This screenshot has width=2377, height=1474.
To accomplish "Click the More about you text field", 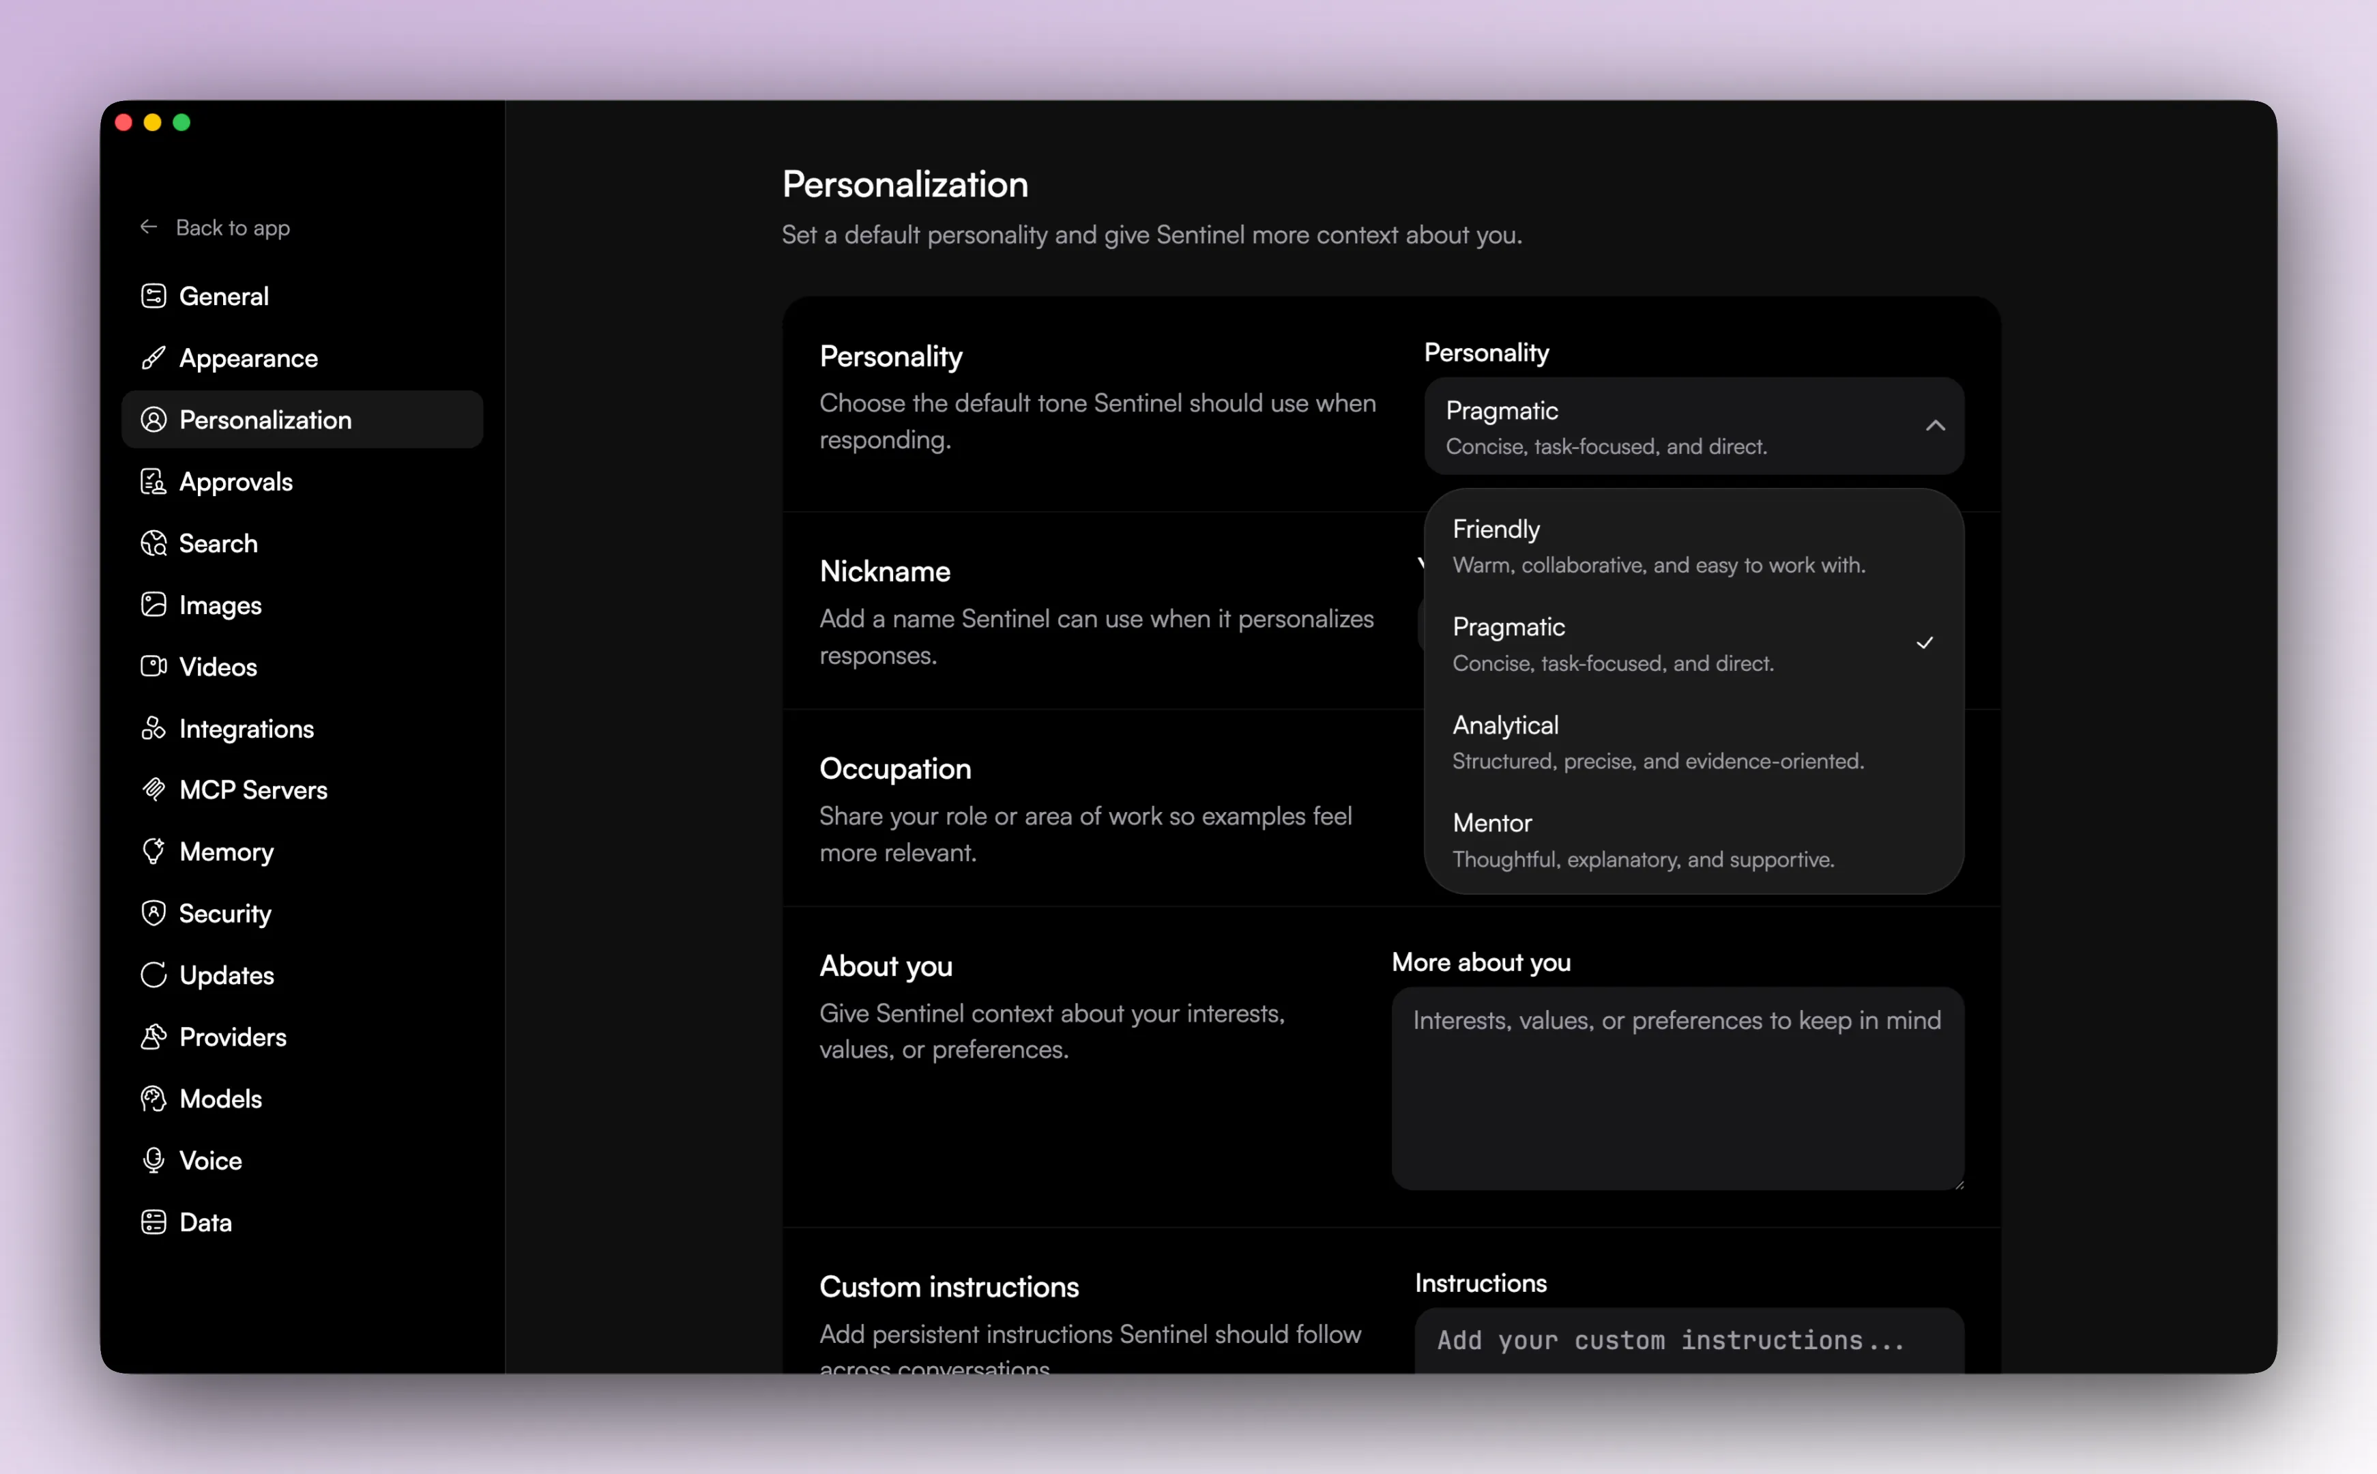I will pos(1676,1087).
